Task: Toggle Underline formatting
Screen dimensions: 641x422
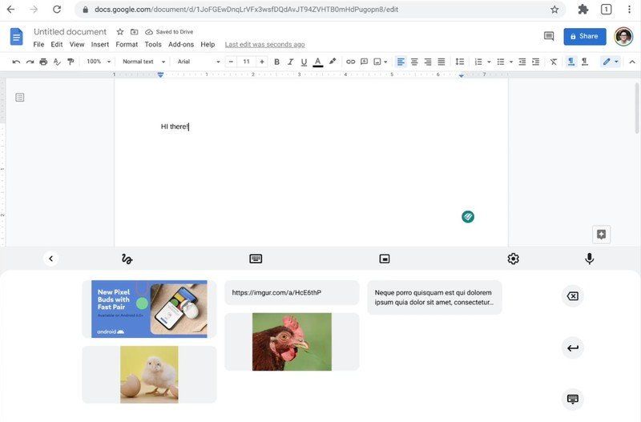Action: [304, 62]
